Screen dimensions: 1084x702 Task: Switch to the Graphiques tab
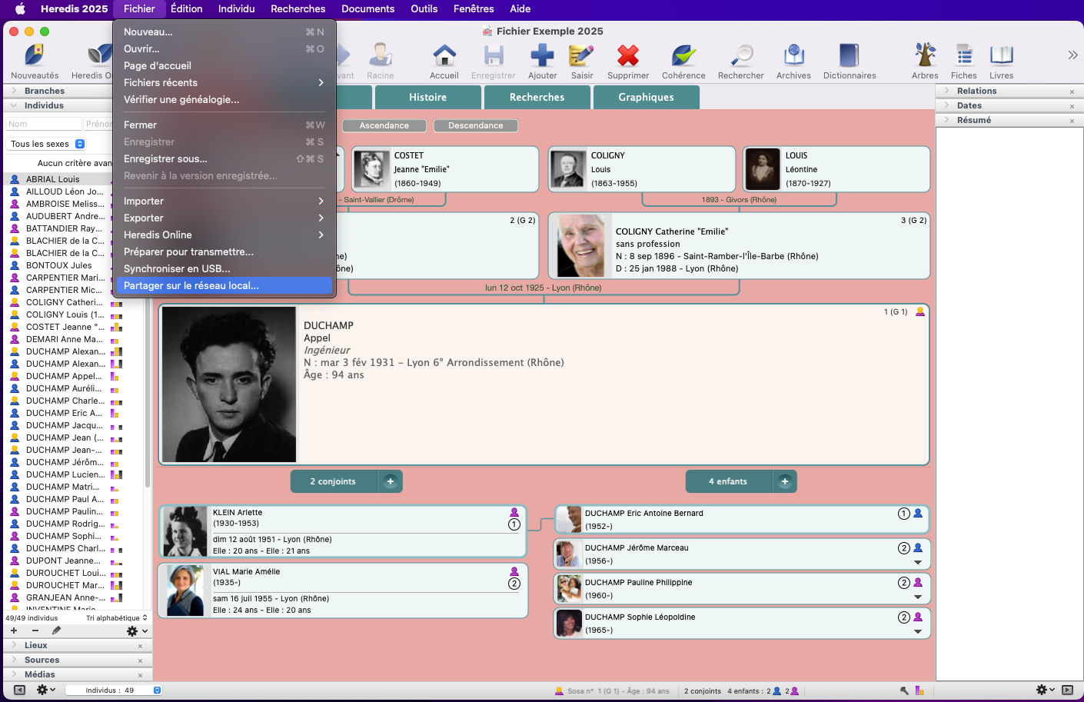coord(646,97)
